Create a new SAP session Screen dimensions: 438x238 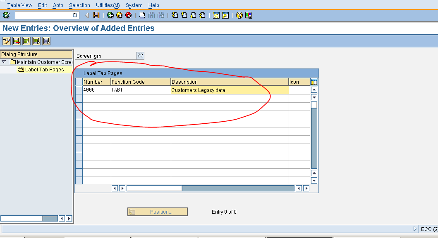217,15
